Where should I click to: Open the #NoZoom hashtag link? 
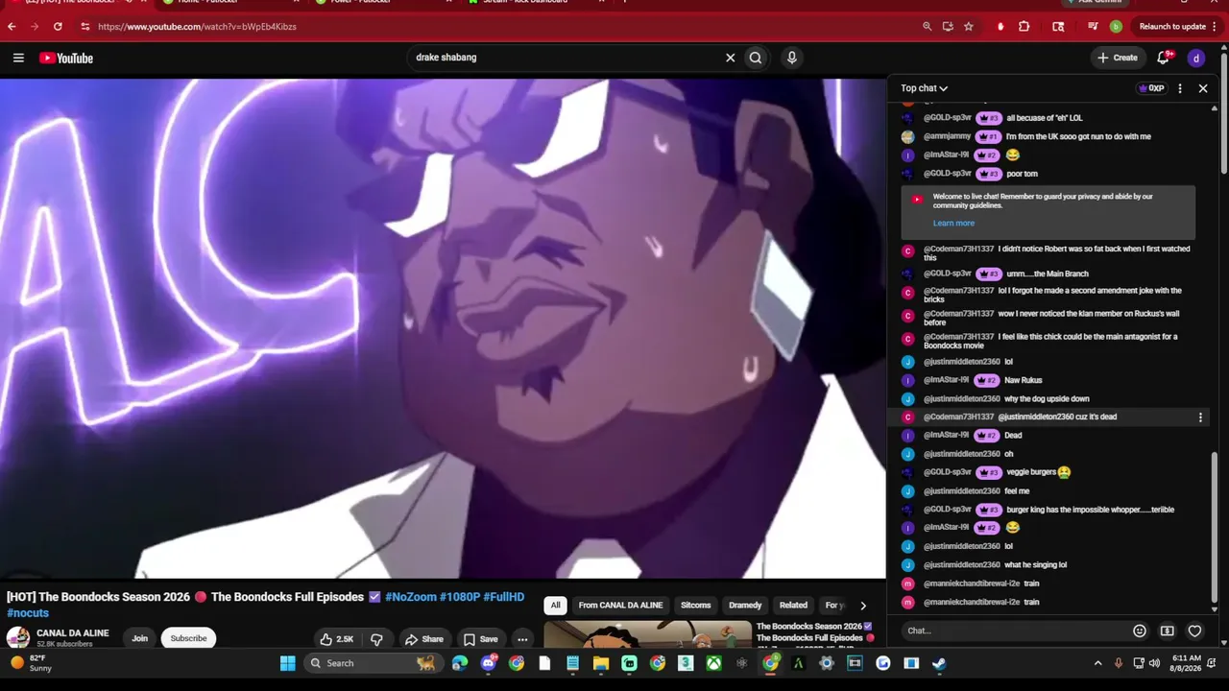(410, 597)
